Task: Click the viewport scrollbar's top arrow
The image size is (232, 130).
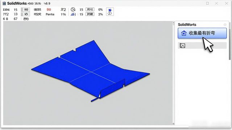Action: click(x=174, y=22)
